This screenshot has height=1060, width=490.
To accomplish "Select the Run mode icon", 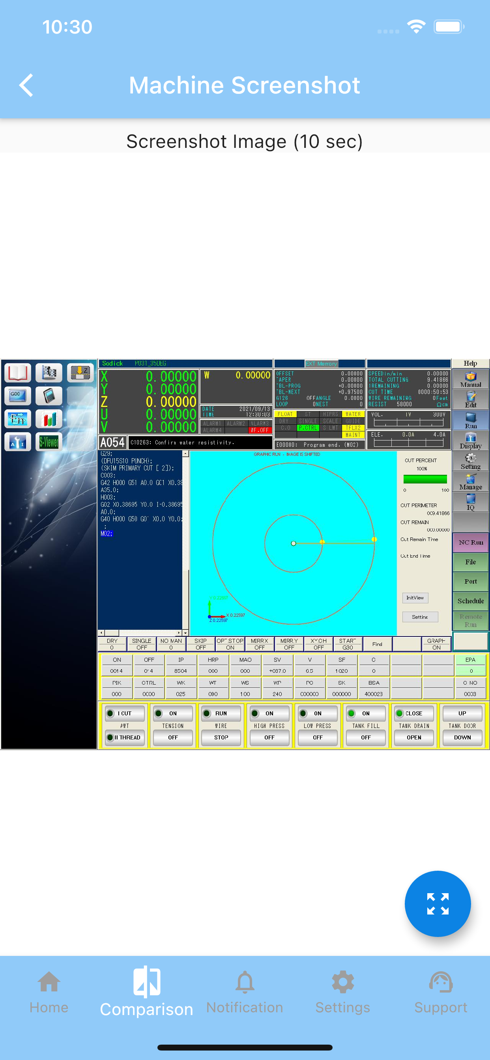I will 470,420.
